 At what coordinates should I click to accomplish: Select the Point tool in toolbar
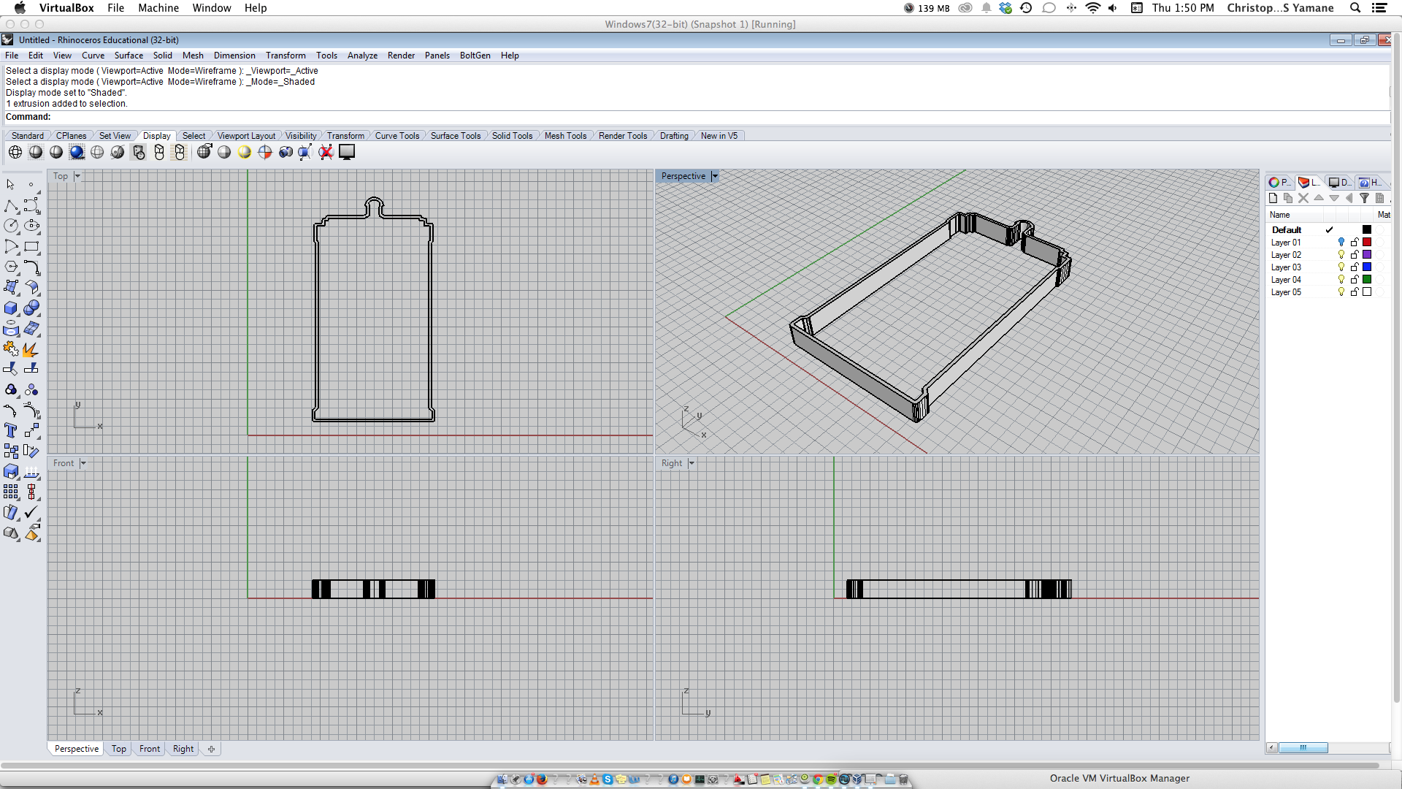click(32, 184)
